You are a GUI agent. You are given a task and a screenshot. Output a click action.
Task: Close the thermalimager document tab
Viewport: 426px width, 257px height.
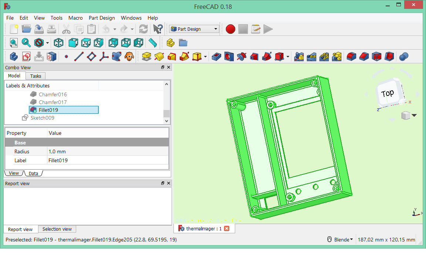tap(227, 228)
